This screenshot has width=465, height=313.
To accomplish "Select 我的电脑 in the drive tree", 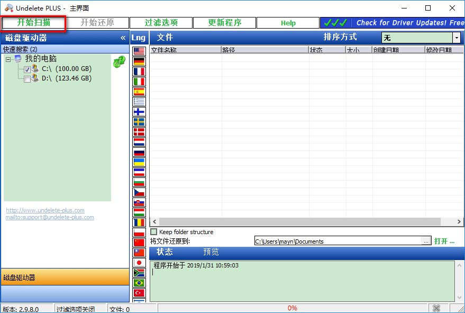I will (x=41, y=59).
